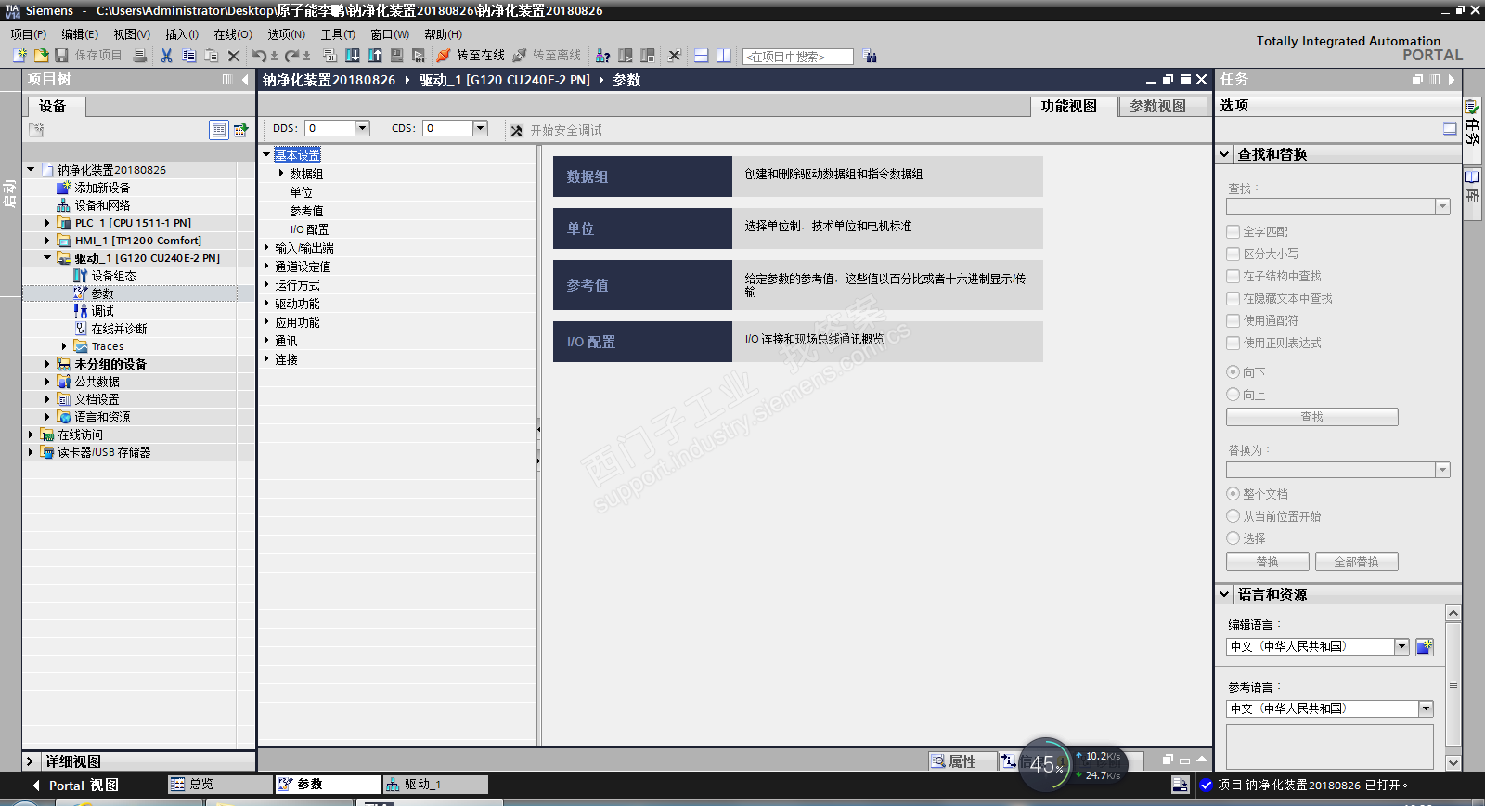Screen dimensions: 1485x806
Task: Click the print toolbar icon
Action: click(x=140, y=56)
